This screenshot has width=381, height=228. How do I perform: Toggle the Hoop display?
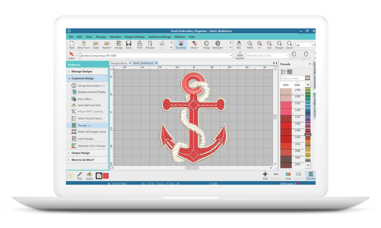point(206,45)
